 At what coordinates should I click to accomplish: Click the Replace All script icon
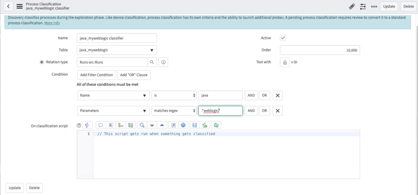point(130,125)
